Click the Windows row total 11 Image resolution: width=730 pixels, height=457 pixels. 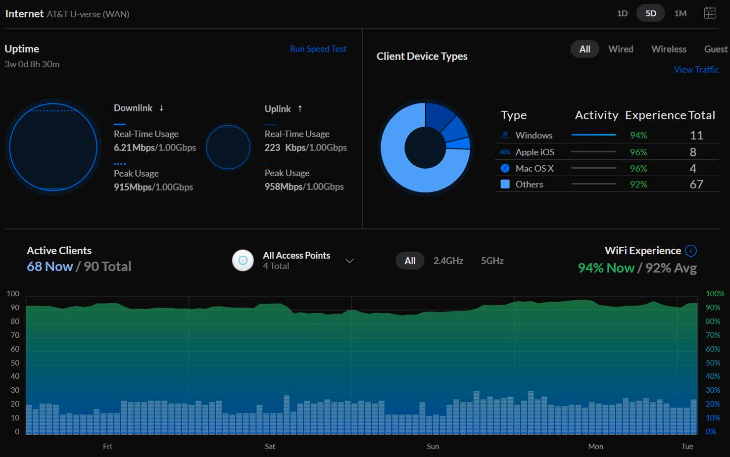click(x=696, y=135)
